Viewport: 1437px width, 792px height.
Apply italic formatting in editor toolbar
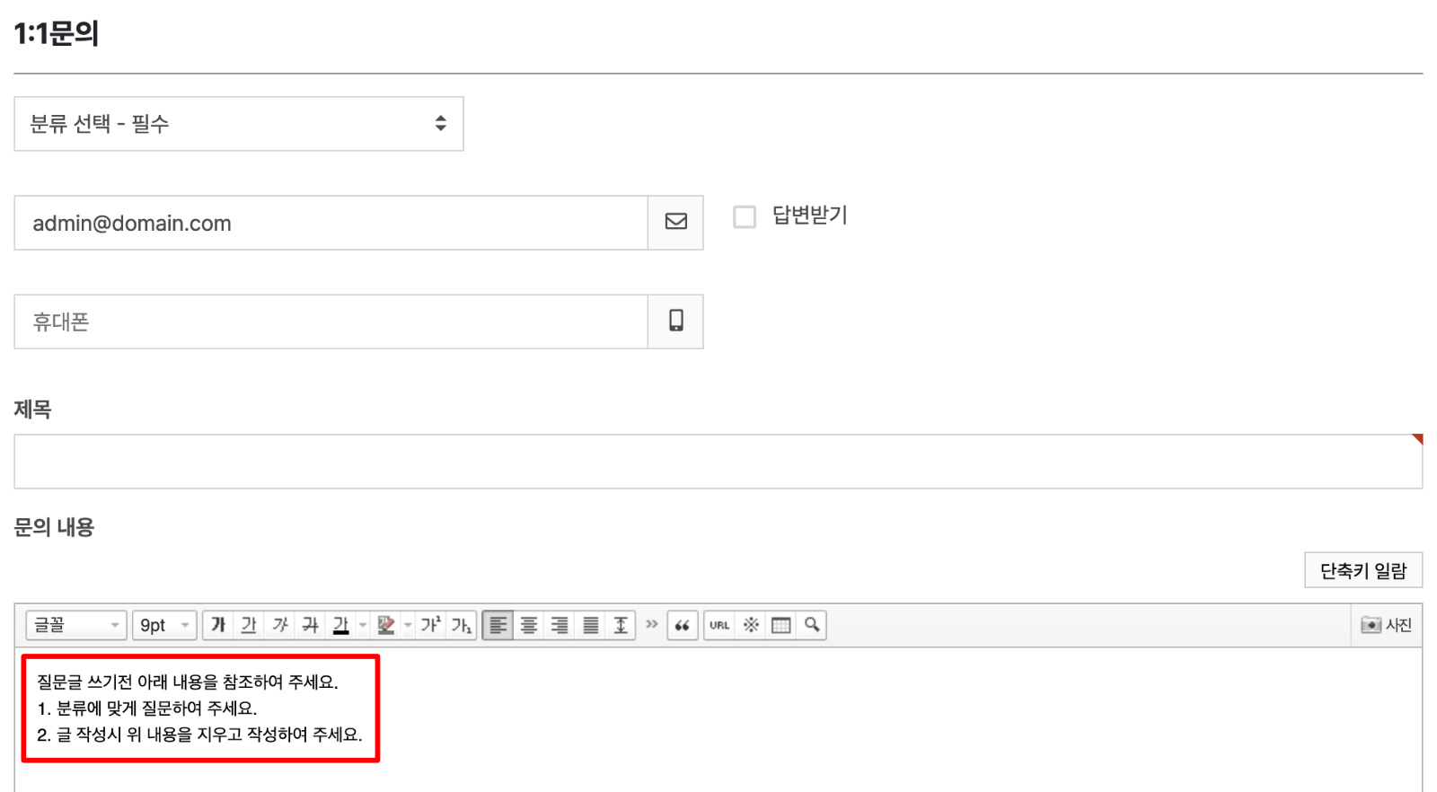point(279,625)
